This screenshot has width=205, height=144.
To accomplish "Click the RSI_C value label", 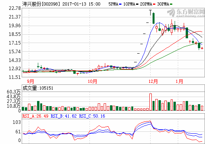I will click(92, 116).
